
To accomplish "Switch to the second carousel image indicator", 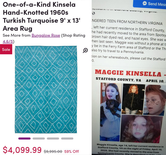I will (x=39, y=138).
